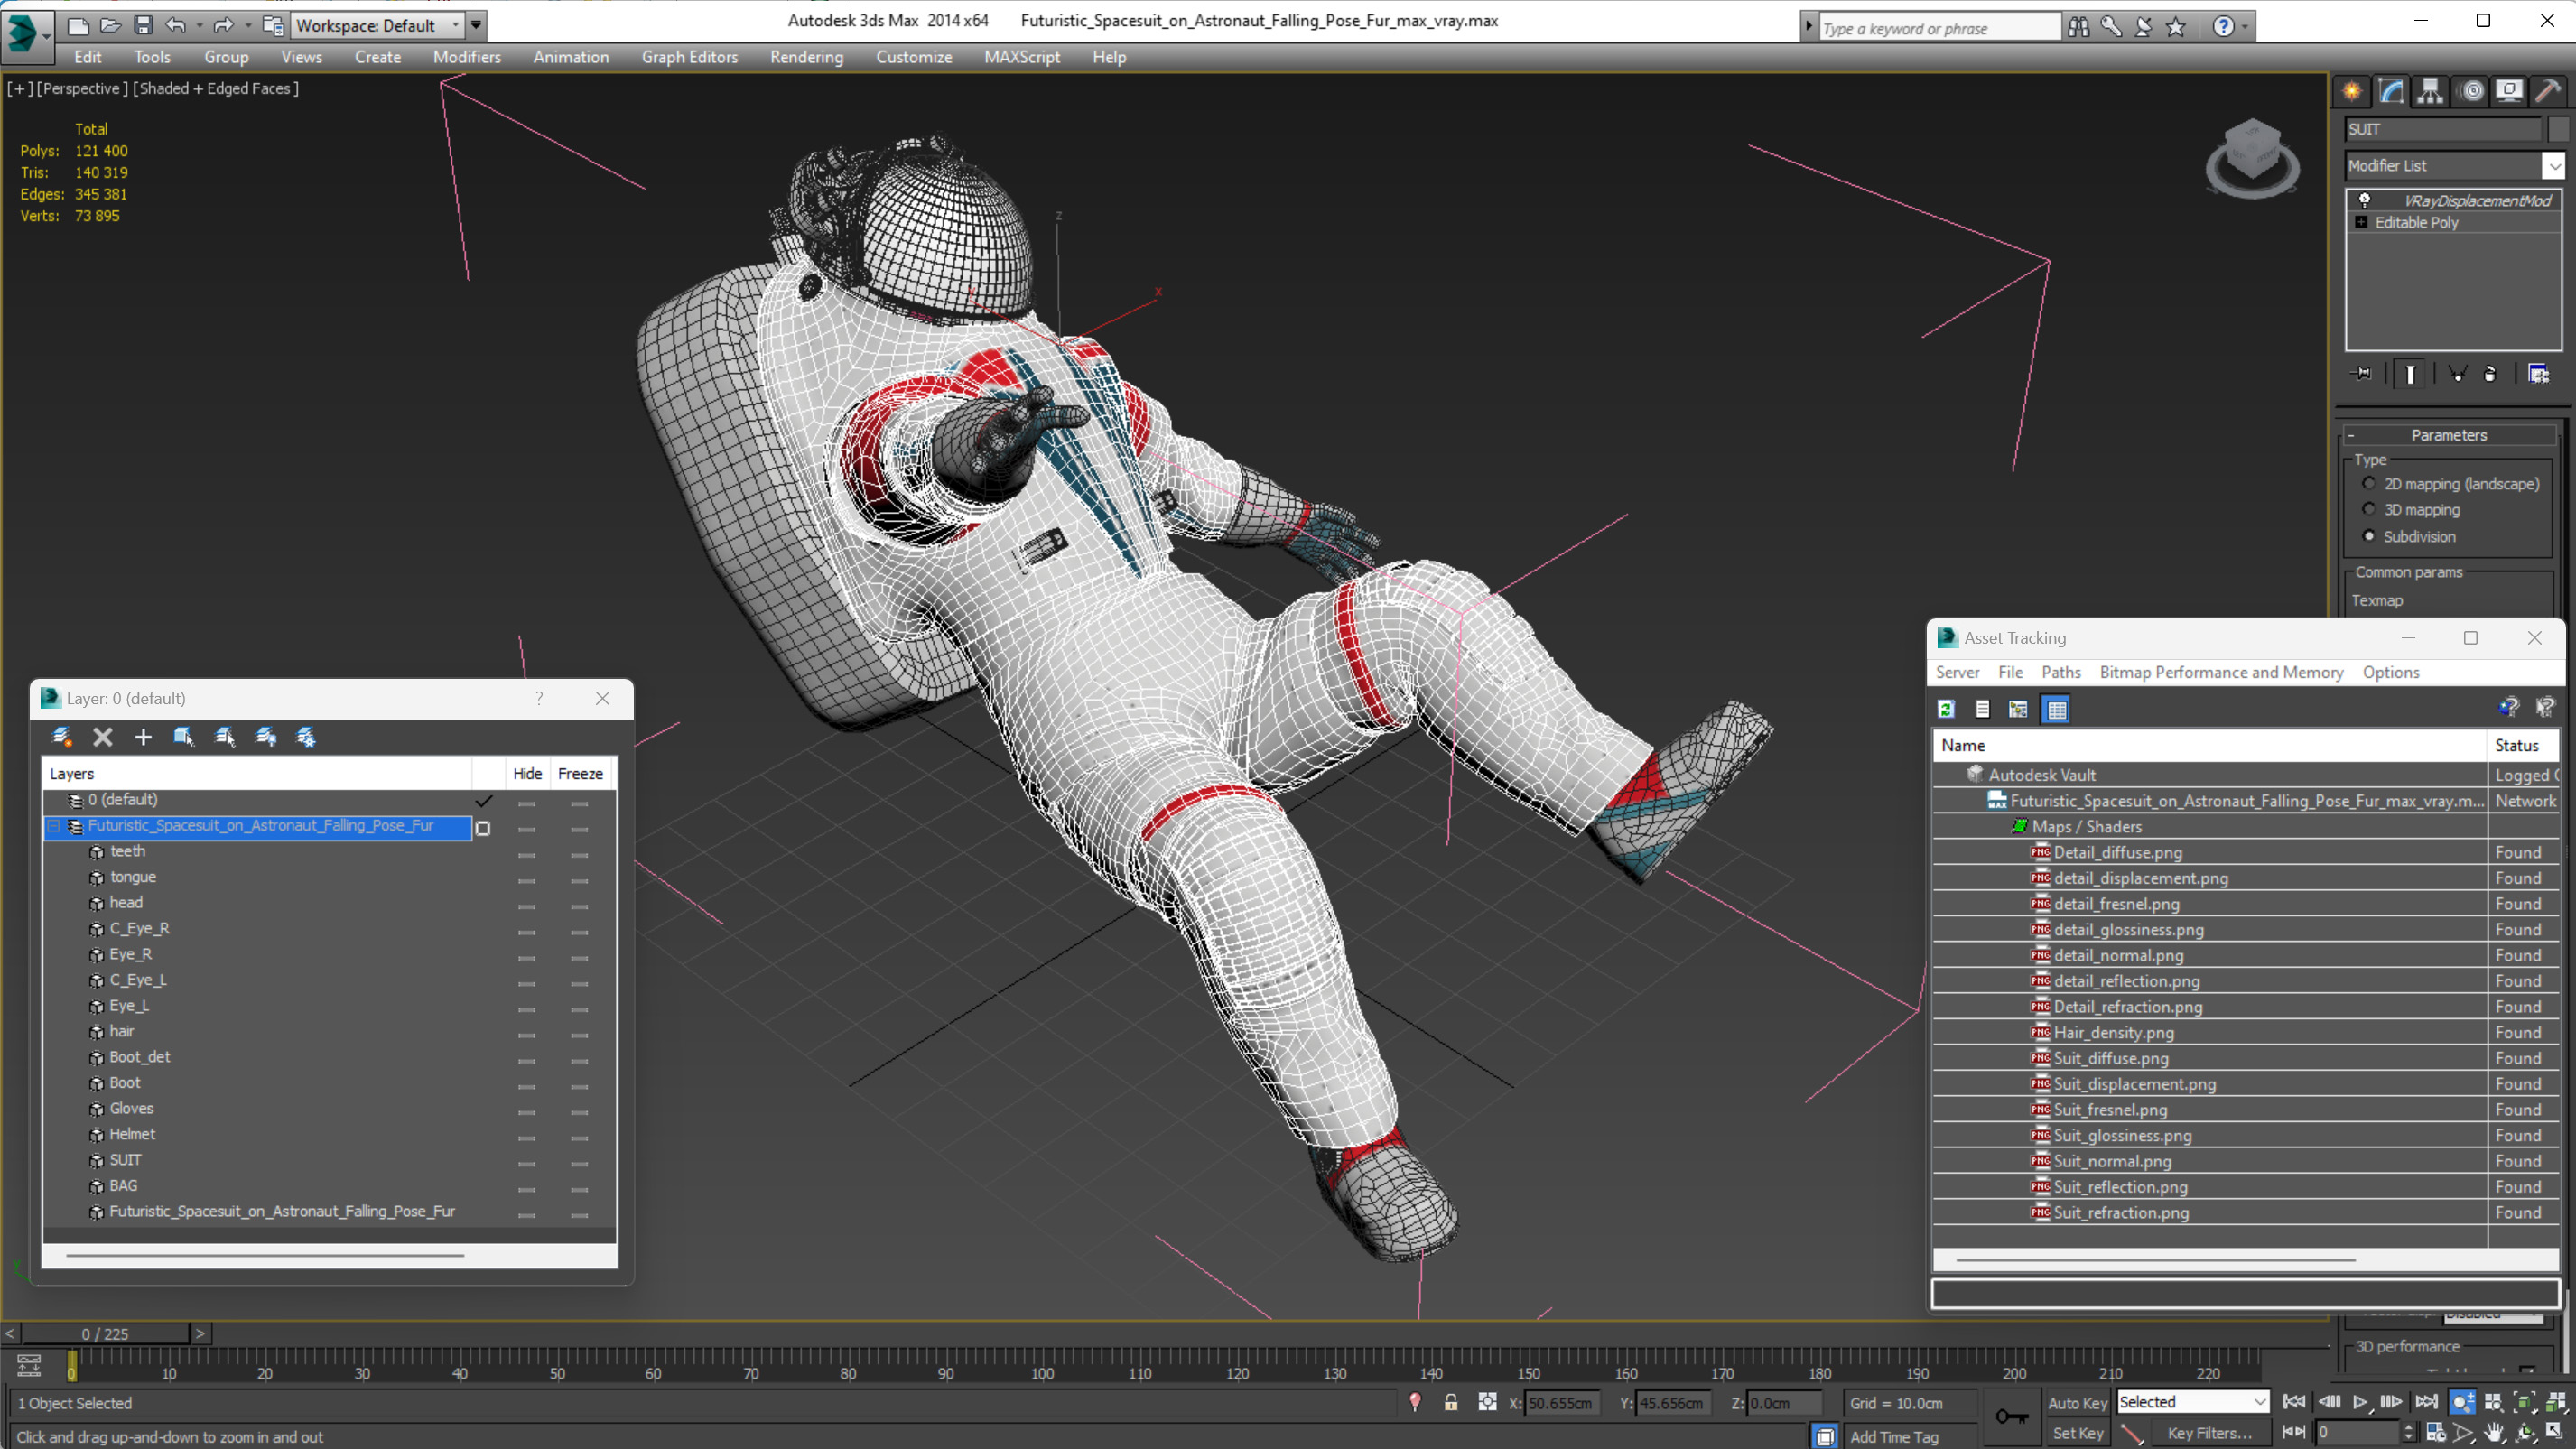Toggle Auto Key animation mode
The image size is (2576, 1449).
pos(2077,1403)
